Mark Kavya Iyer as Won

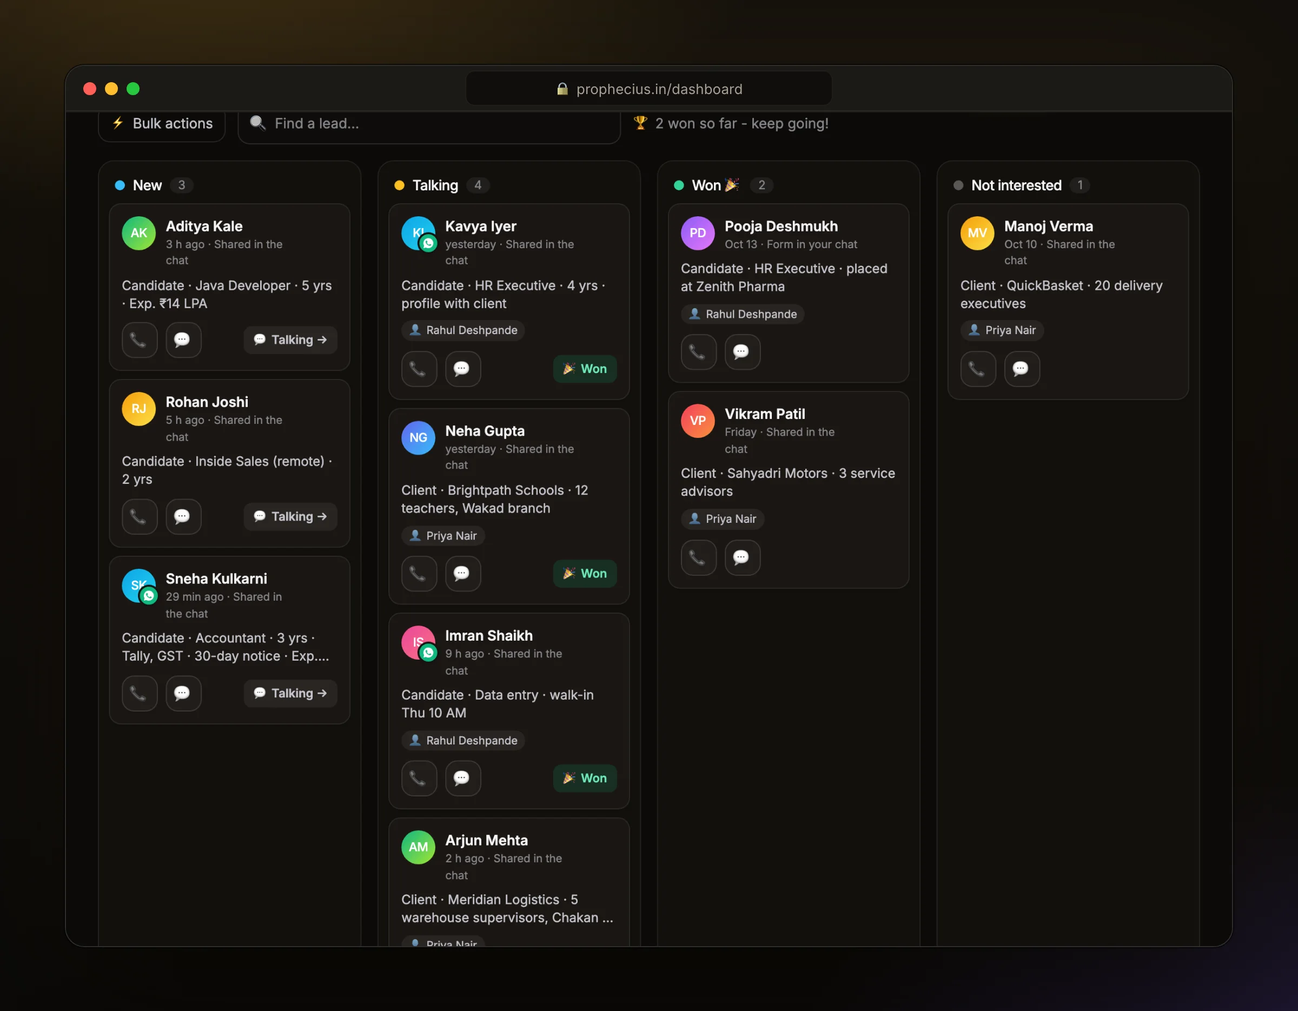584,369
